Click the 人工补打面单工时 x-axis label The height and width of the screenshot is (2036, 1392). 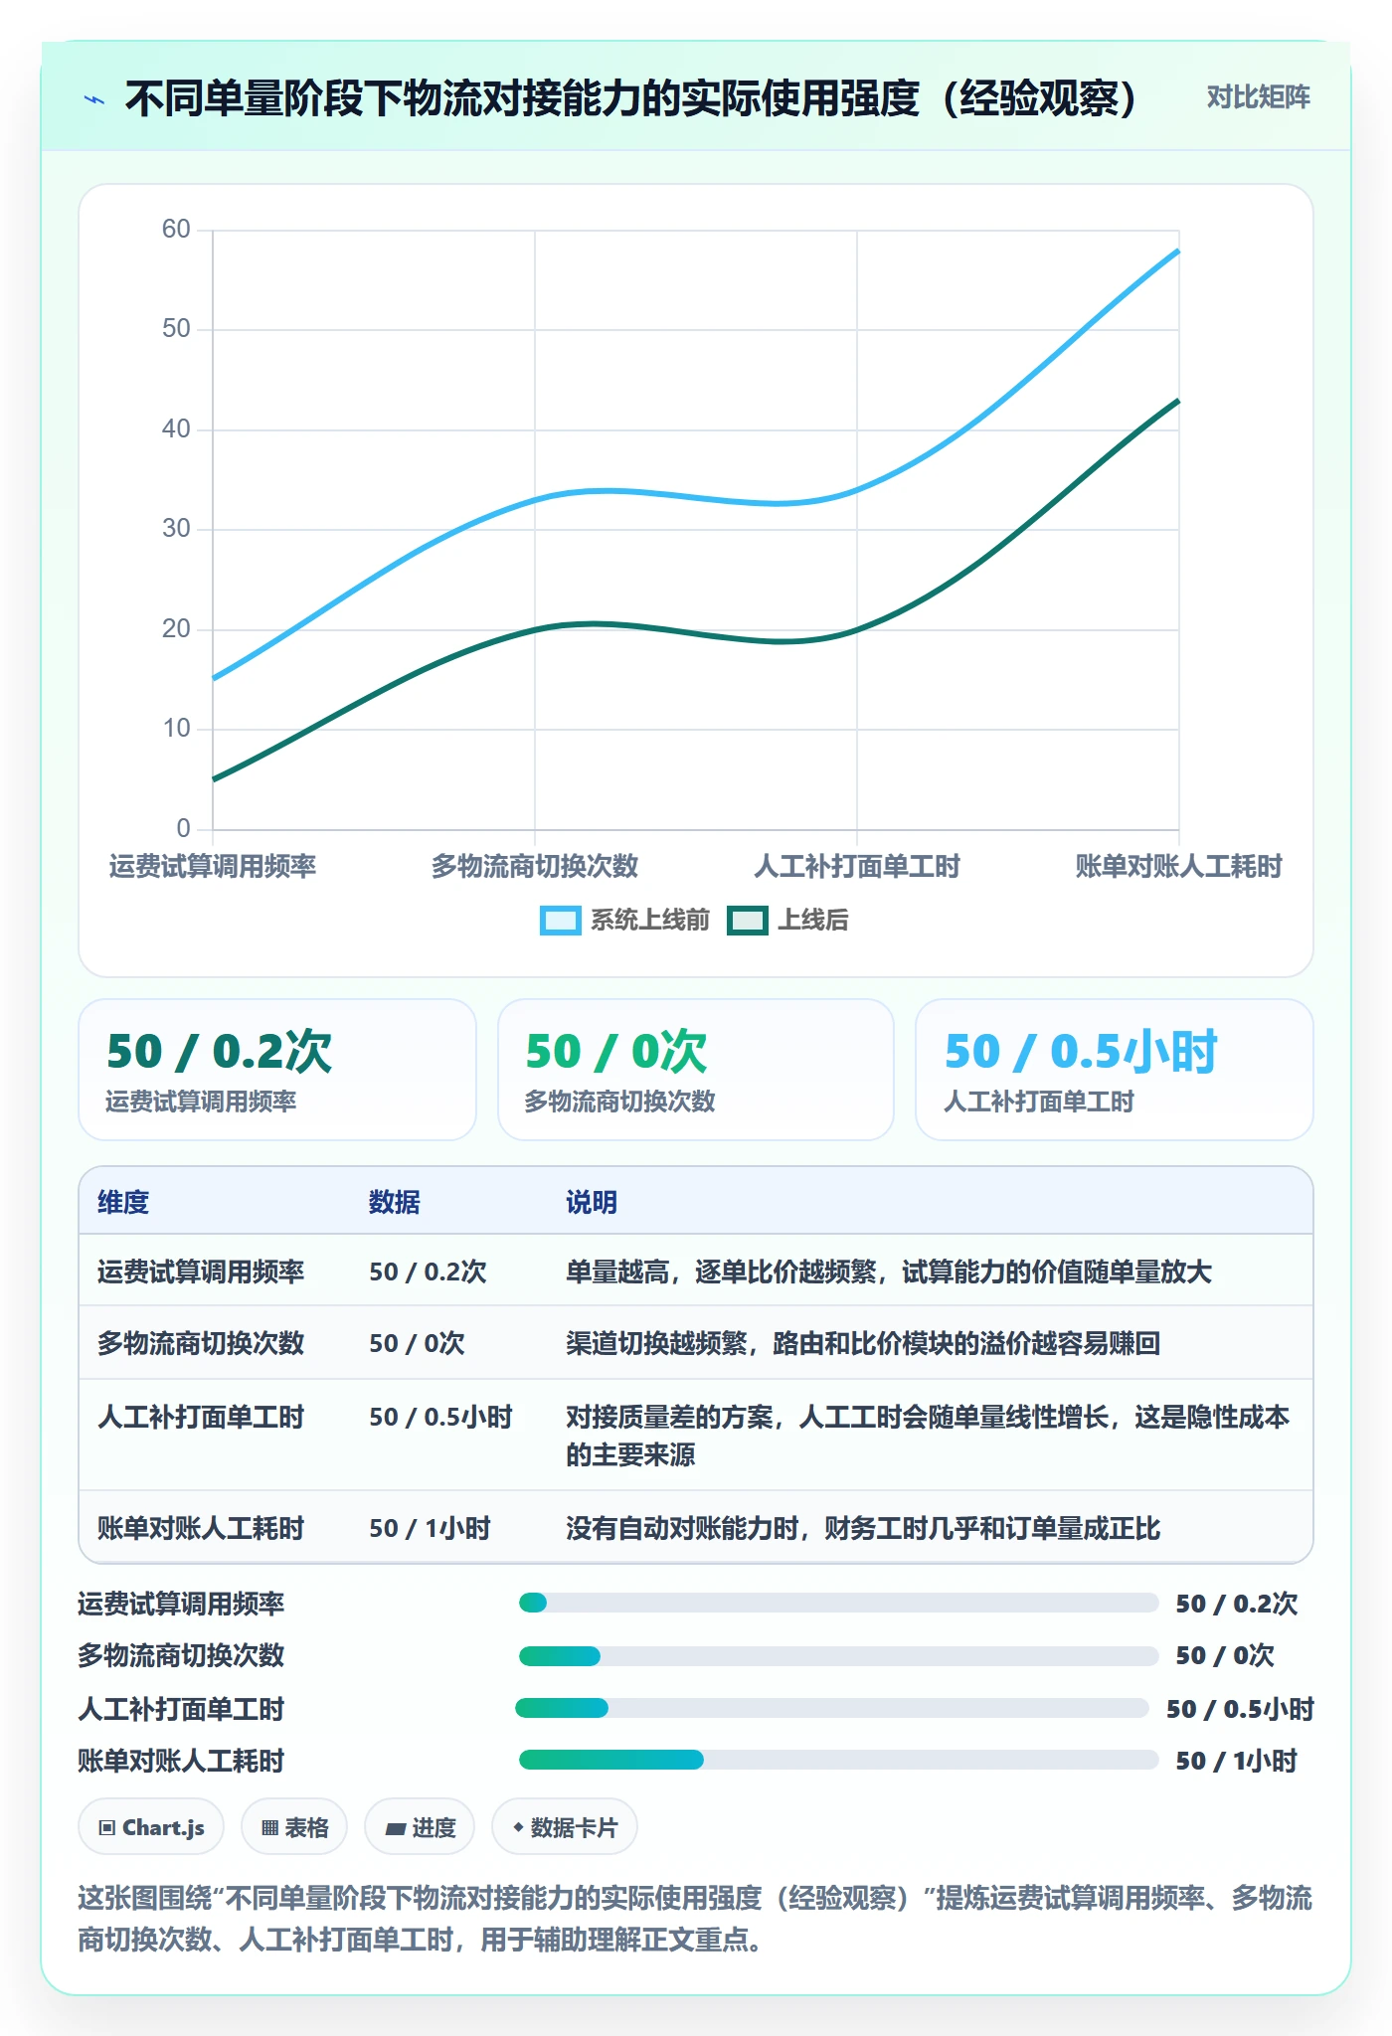pos(857,866)
